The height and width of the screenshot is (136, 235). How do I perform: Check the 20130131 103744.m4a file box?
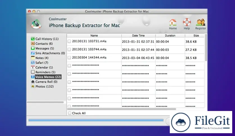click(69, 49)
